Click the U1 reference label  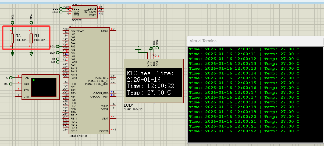[71, 25]
